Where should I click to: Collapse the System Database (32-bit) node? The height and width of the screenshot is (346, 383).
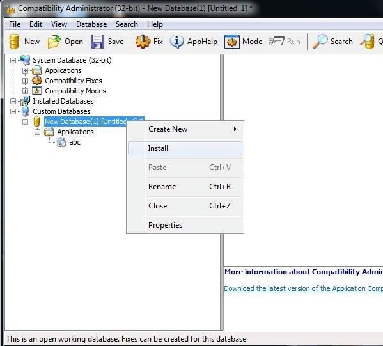[13, 60]
